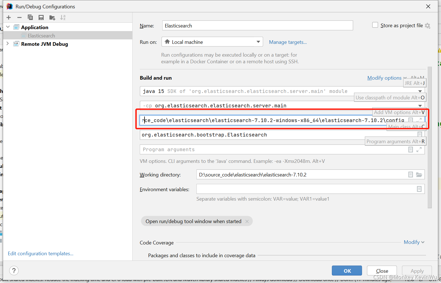Click the dialog's vertical scrollbar
The height and width of the screenshot is (283, 441).
[x=430, y=137]
